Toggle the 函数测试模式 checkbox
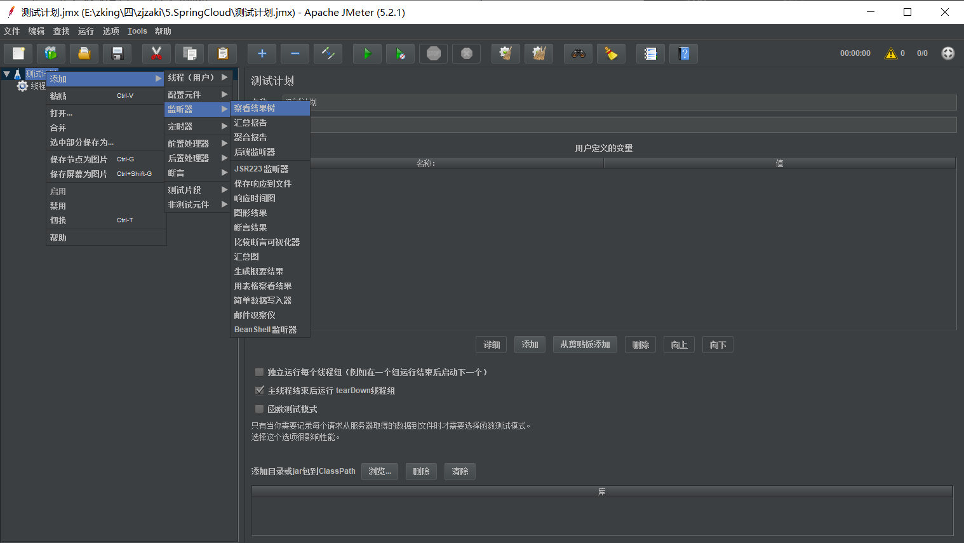Image resolution: width=964 pixels, height=543 pixels. point(259,409)
